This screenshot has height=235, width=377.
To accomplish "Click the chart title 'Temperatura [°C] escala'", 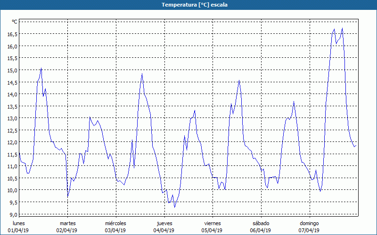I will tap(194, 5).
